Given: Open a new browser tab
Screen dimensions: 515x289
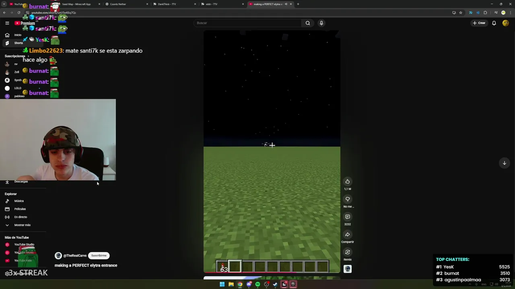Looking at the screenshot, I should [298, 4].
